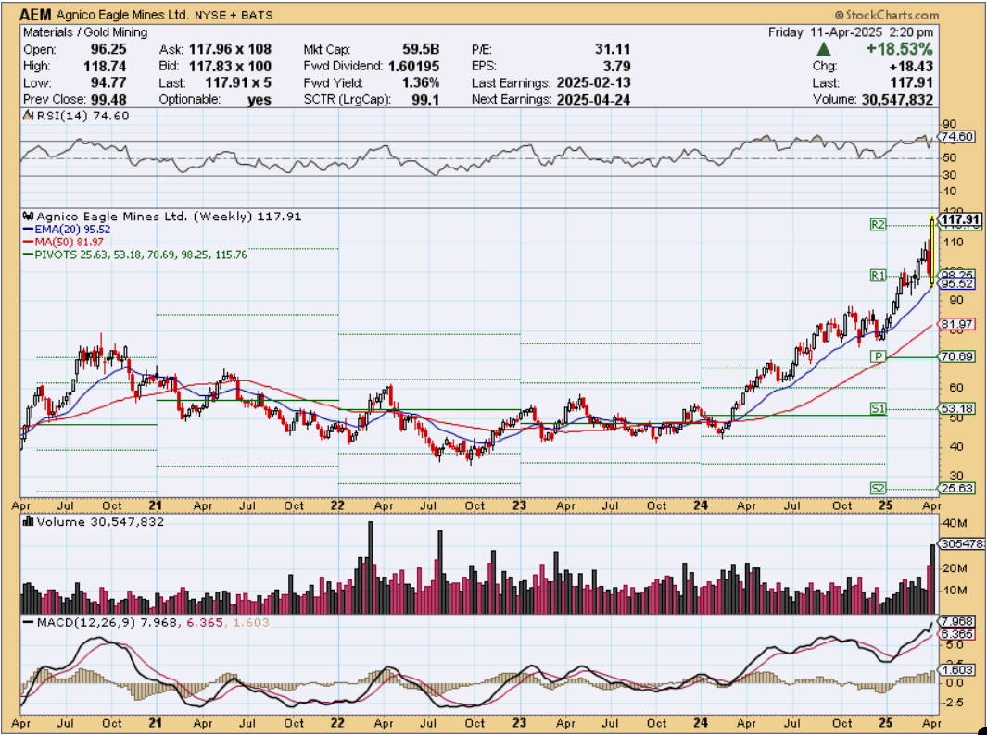Click the 70.69 pivot axis value flag

pyautogui.click(x=956, y=356)
